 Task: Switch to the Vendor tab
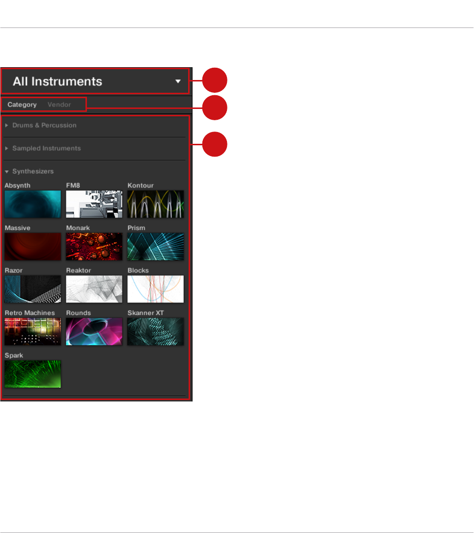tap(59, 105)
